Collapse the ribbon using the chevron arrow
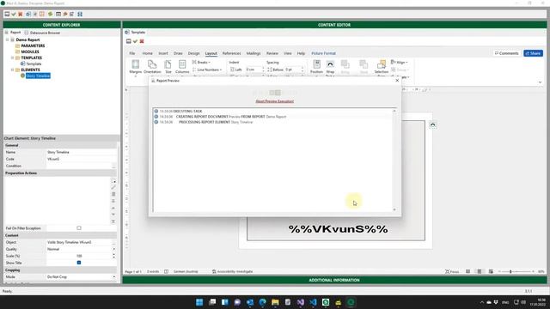 pos(541,82)
